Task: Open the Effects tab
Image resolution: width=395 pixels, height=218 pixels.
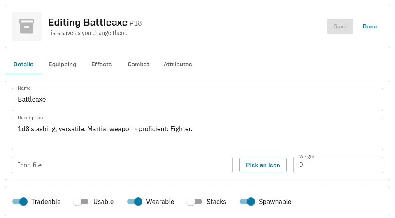Action: (x=102, y=65)
